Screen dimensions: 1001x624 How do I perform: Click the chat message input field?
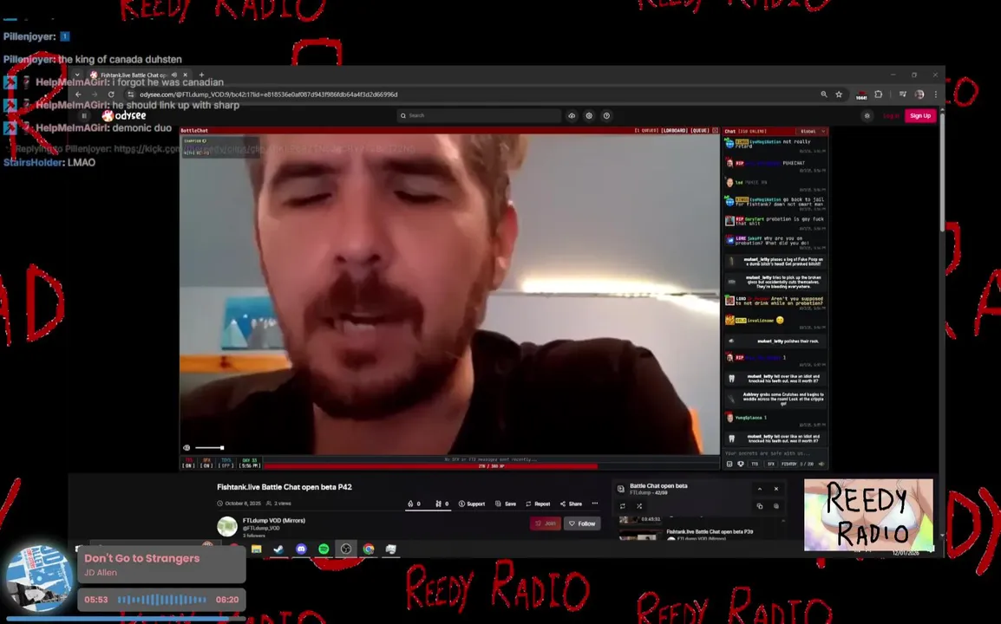775,453
